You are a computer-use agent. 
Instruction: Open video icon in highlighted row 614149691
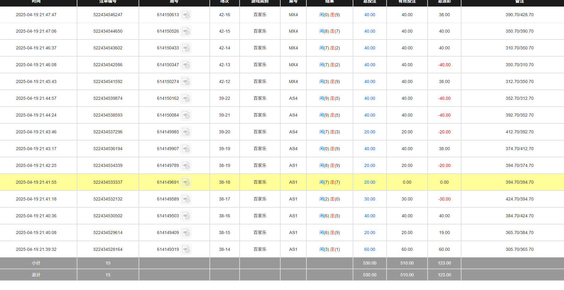pyautogui.click(x=186, y=182)
